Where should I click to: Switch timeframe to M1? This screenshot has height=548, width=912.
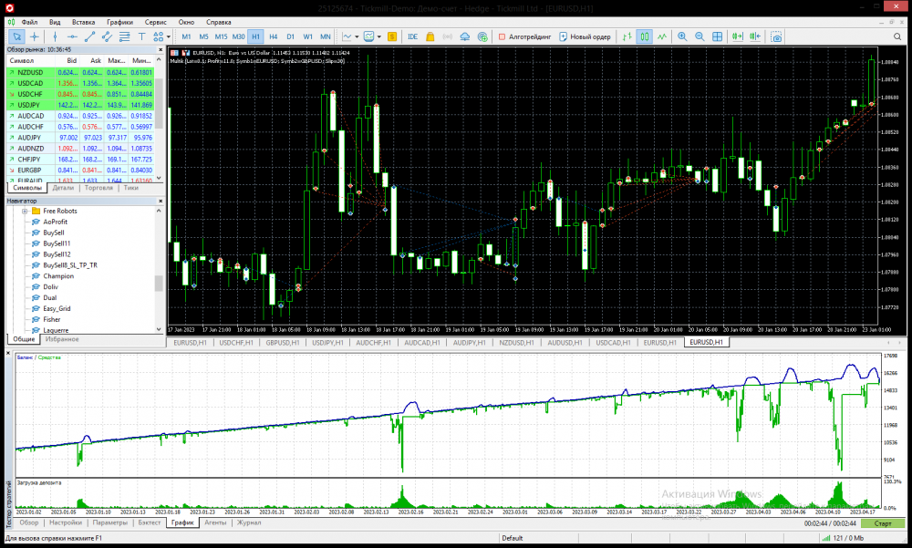[x=186, y=36]
